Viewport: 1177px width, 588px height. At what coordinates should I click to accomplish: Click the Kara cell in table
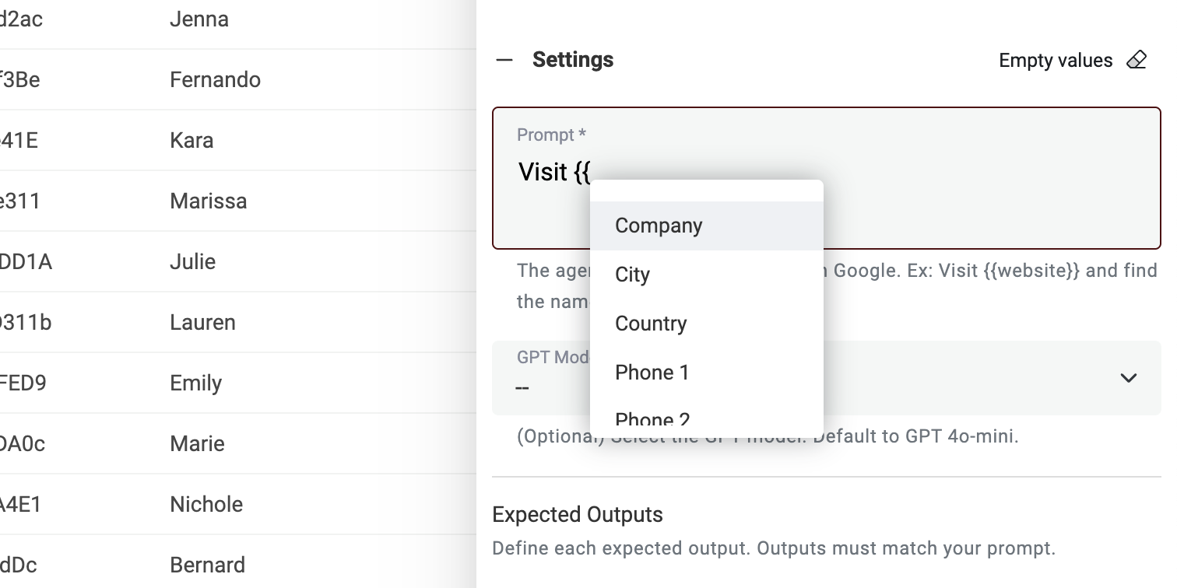pos(191,140)
